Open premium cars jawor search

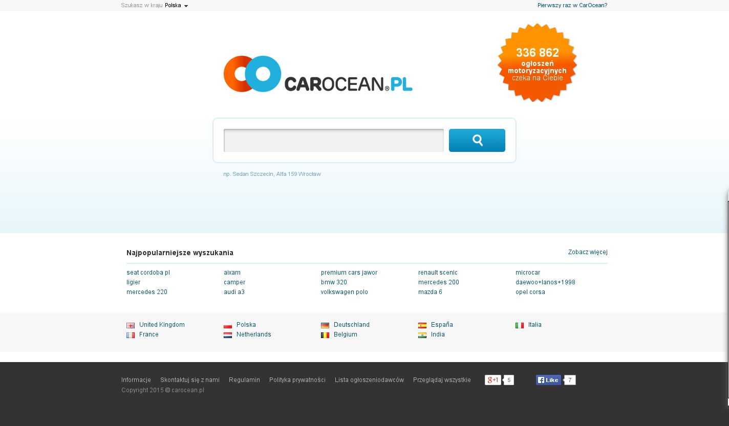(x=349, y=273)
